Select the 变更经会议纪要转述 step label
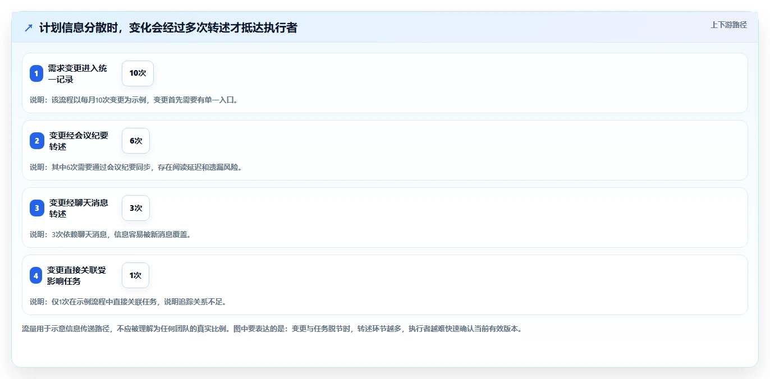The image size is (770, 379). [79, 141]
